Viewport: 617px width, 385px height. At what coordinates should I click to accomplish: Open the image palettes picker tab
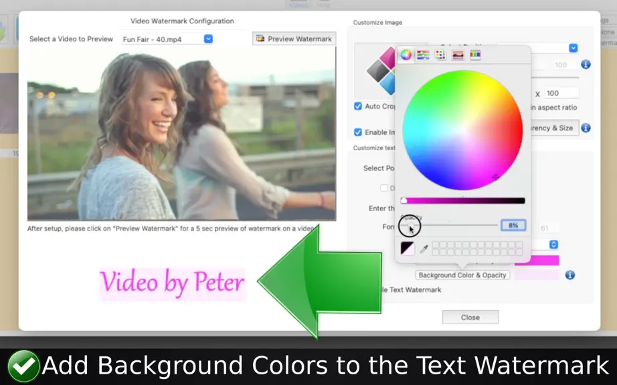pos(458,55)
